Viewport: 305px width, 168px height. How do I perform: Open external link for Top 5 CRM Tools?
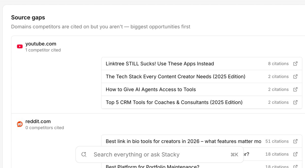coord(295,103)
